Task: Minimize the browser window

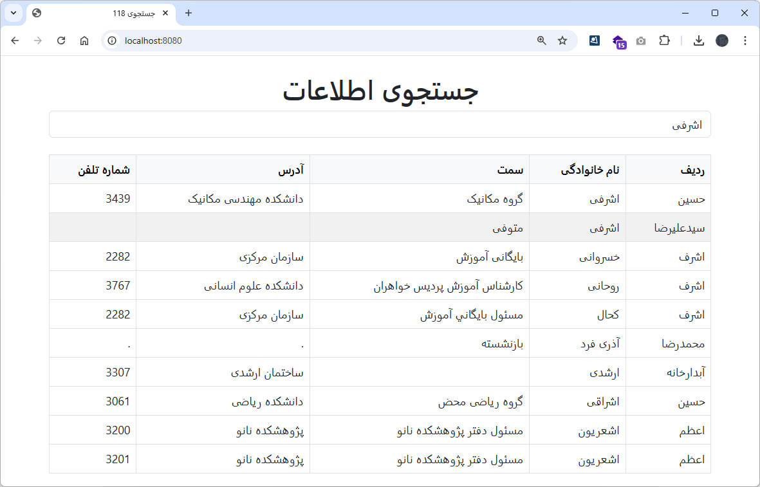Action: coord(685,13)
